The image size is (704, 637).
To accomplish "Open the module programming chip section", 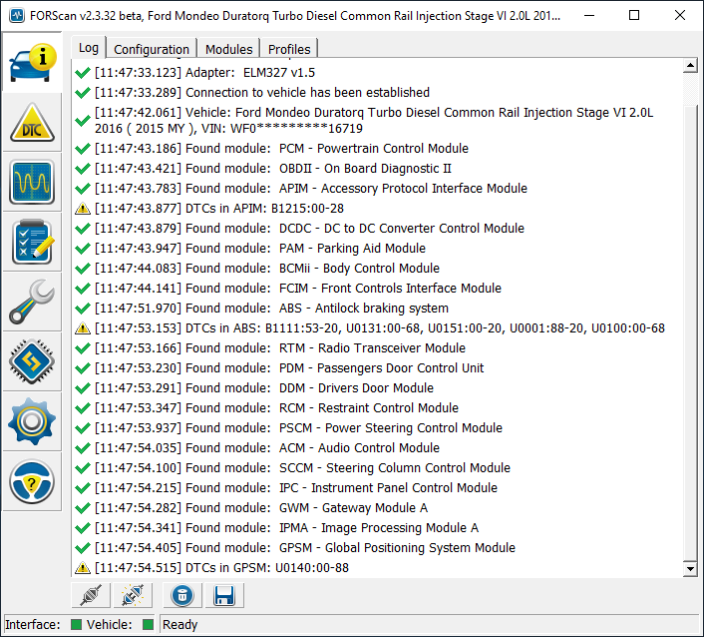I will point(32,361).
